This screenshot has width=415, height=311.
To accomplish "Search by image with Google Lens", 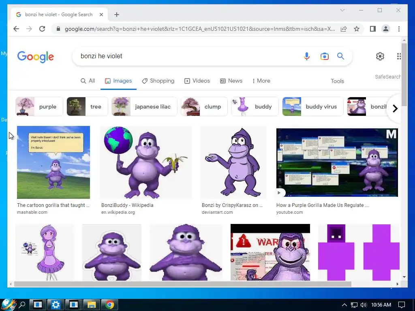I will pyautogui.click(x=324, y=56).
